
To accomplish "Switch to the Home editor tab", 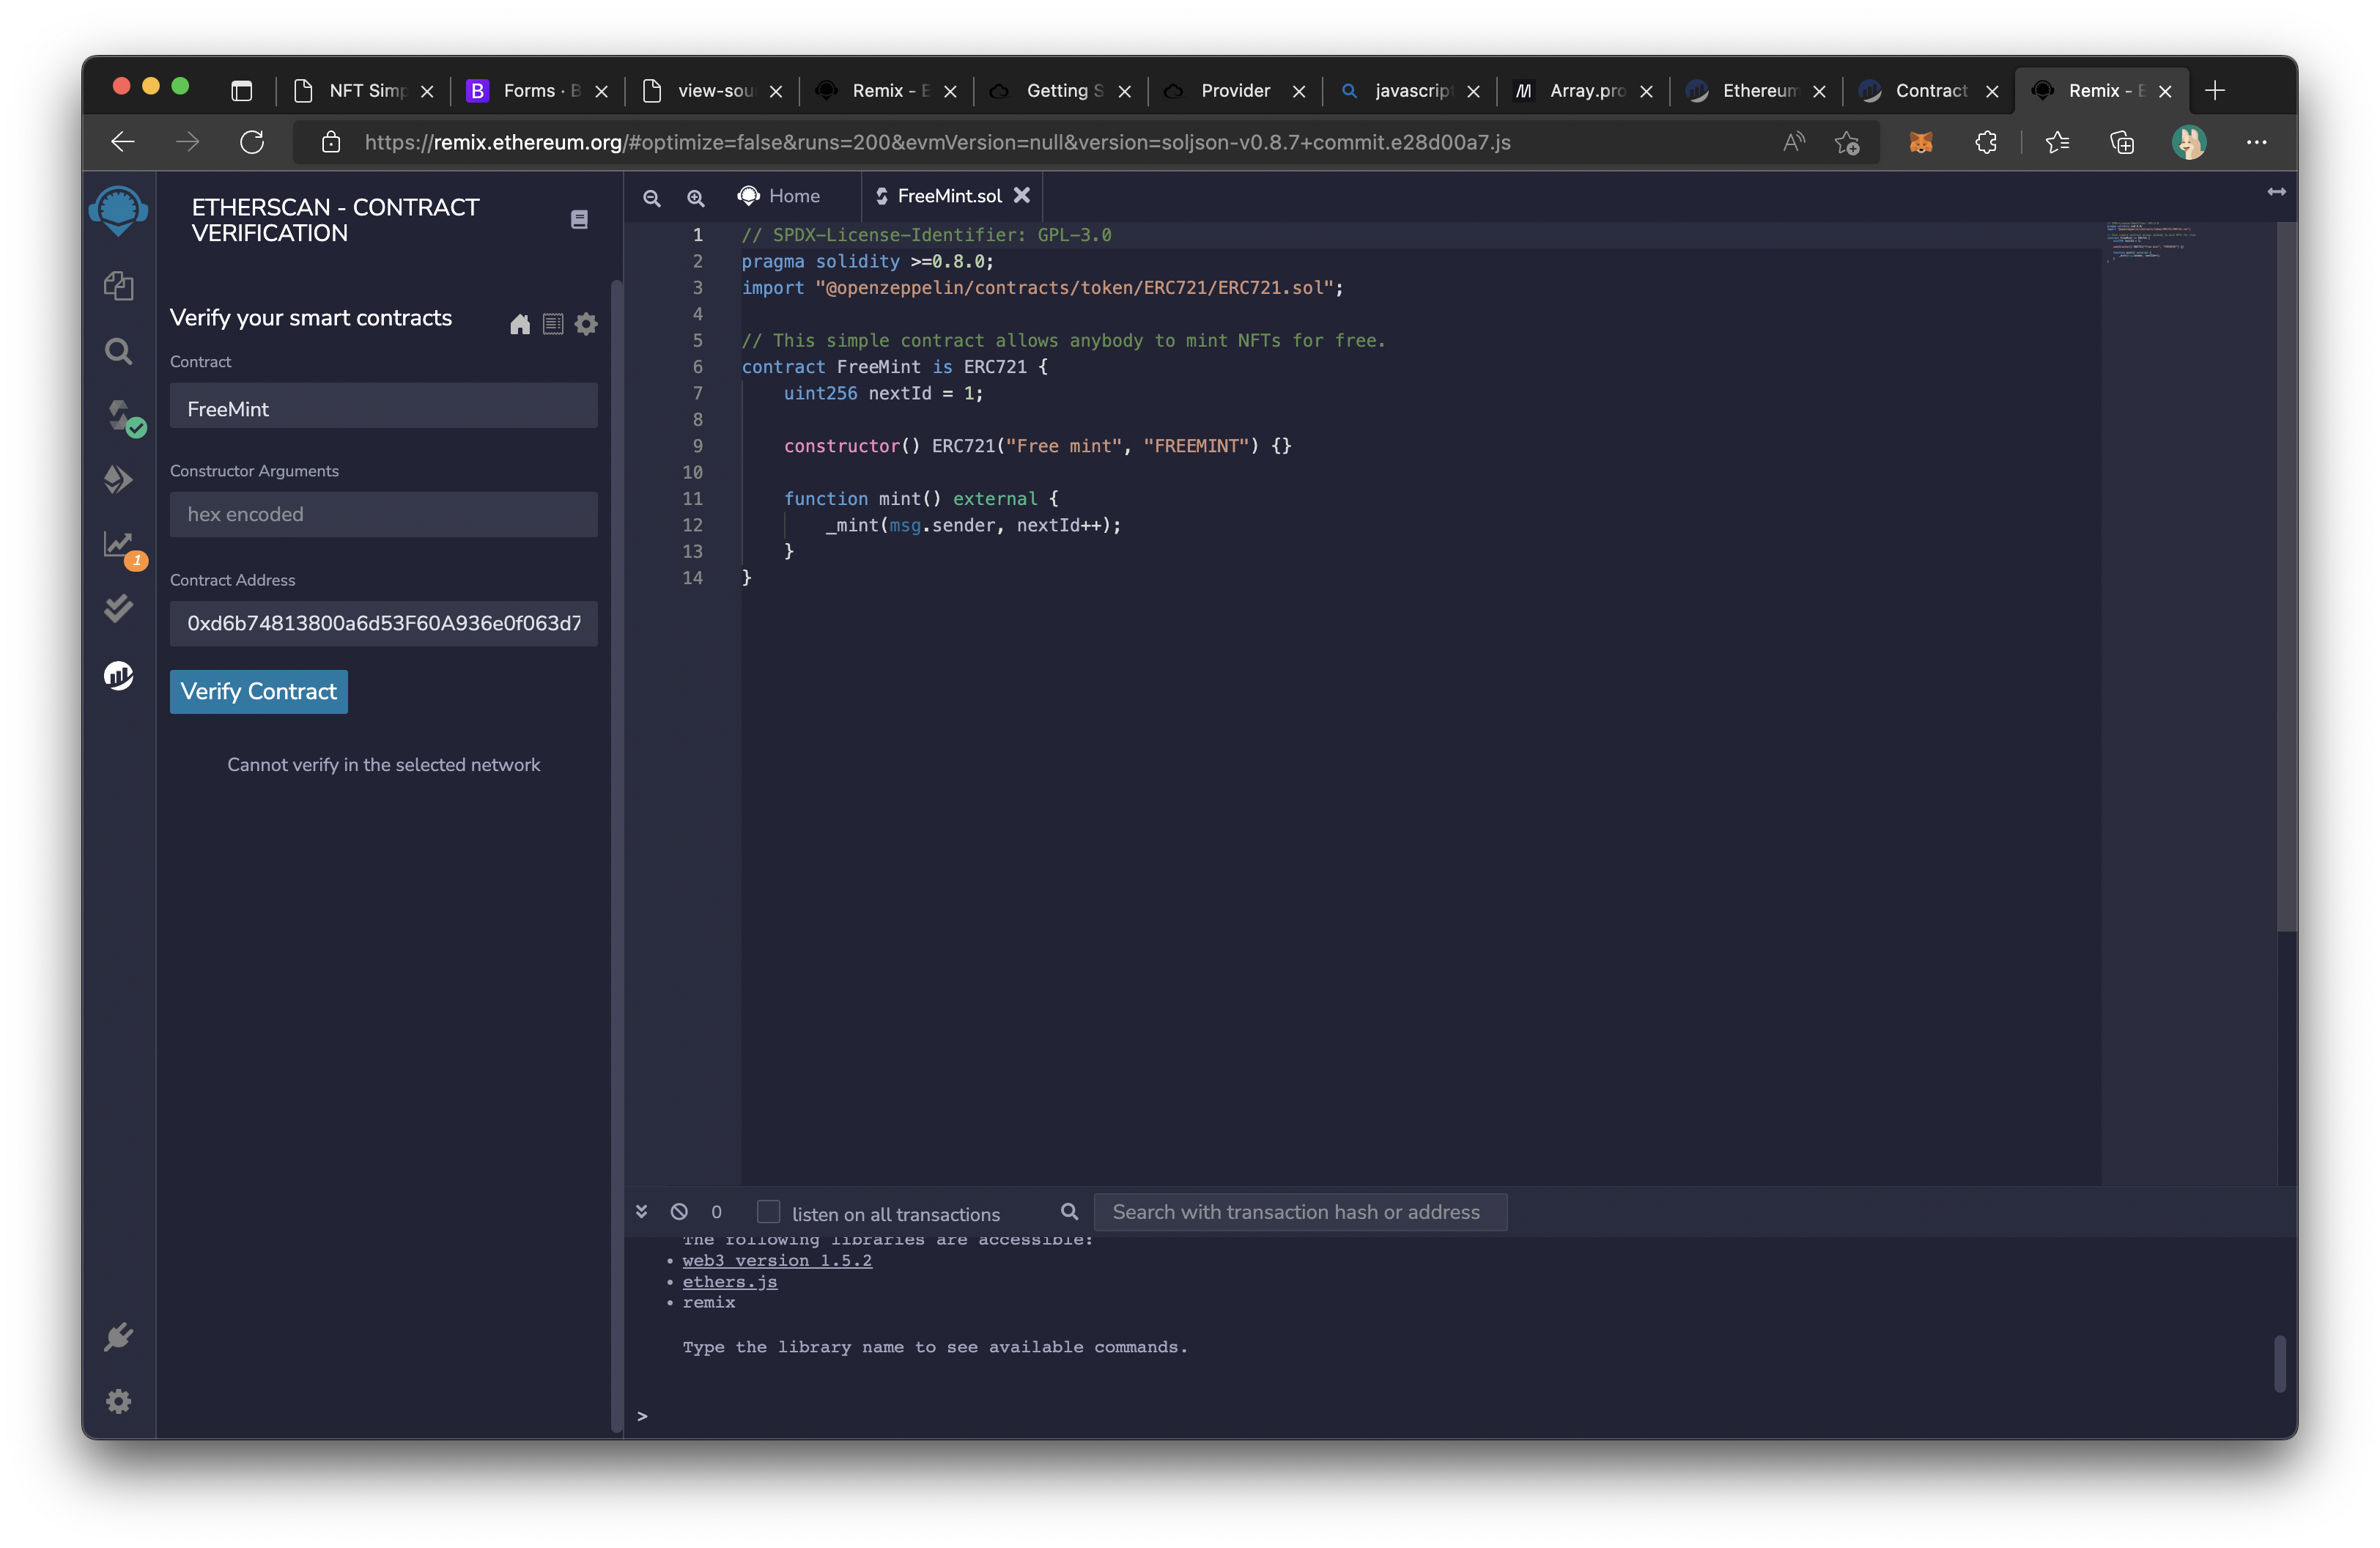I will pyautogui.click(x=779, y=196).
